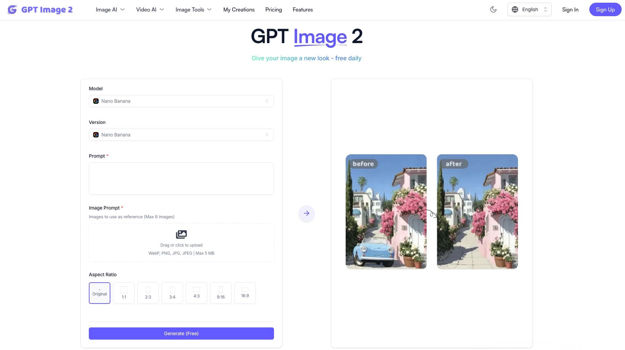Click the Sign Up button
This screenshot has width=625, height=350.
coord(605,9)
